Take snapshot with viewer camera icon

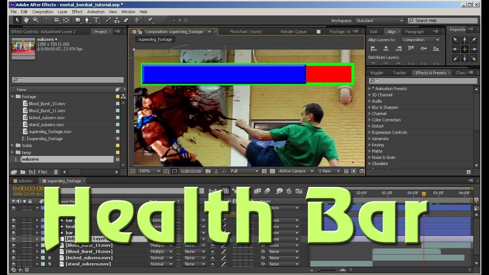[x=208, y=171]
